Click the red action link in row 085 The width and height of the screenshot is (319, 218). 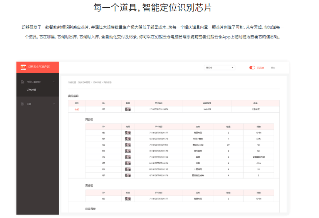pos(77,110)
